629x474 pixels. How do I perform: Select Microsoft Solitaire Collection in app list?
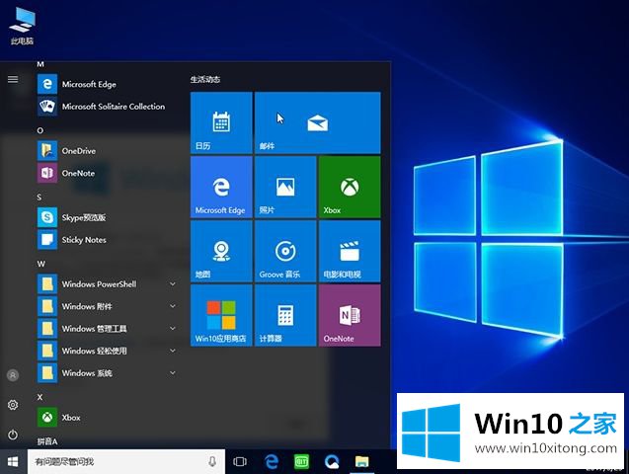[113, 107]
